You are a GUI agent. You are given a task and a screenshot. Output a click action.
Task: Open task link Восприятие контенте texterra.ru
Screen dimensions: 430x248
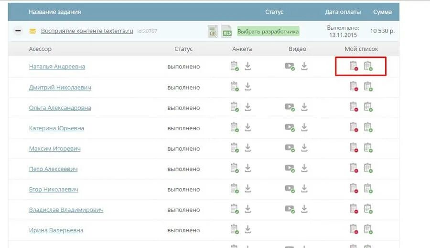(87, 31)
